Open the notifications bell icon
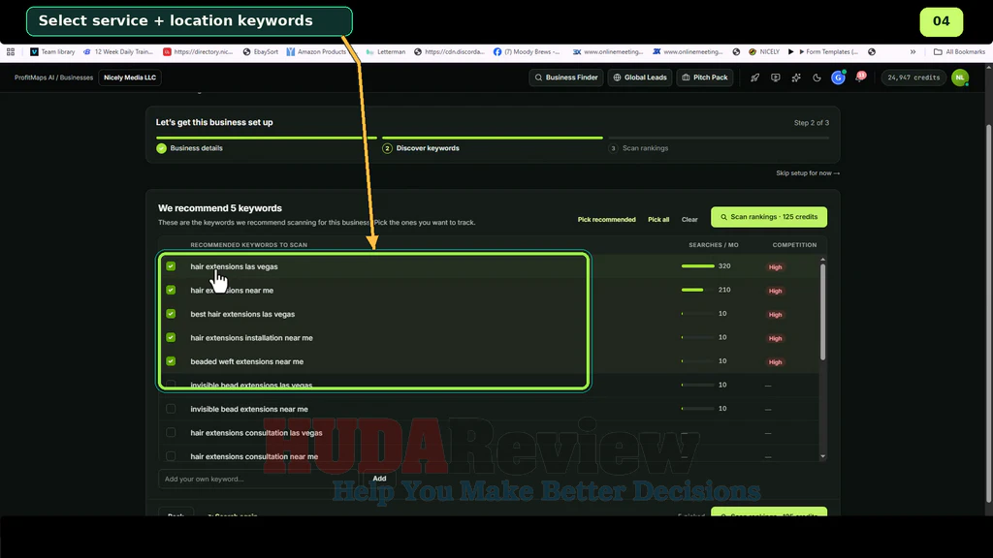The image size is (993, 558). tap(860, 77)
